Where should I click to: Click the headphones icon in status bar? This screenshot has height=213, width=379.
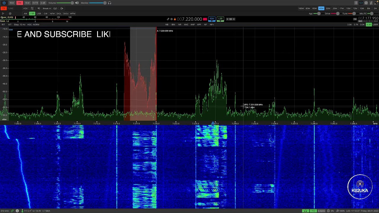pos(305,211)
